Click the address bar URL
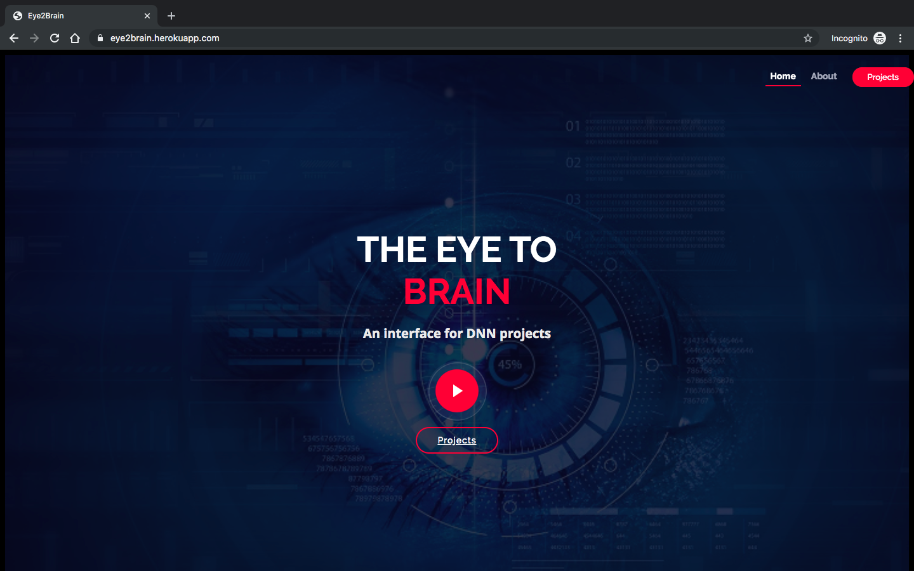914x571 pixels. [x=165, y=38]
